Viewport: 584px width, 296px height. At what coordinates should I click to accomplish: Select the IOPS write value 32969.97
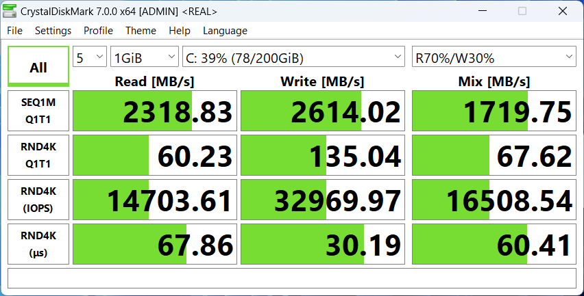[323, 200]
